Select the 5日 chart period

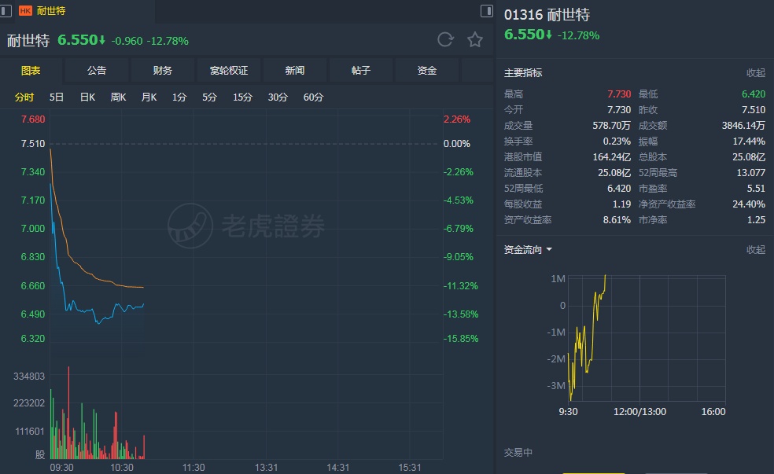click(57, 97)
